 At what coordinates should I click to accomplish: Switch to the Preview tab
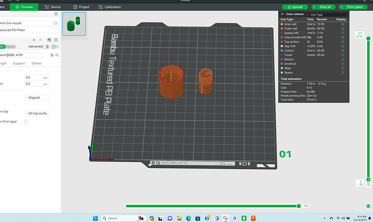coord(24,7)
